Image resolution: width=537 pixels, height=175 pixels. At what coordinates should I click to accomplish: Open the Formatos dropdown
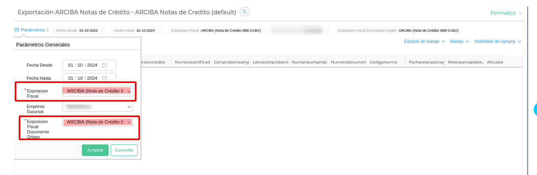pyautogui.click(x=506, y=13)
